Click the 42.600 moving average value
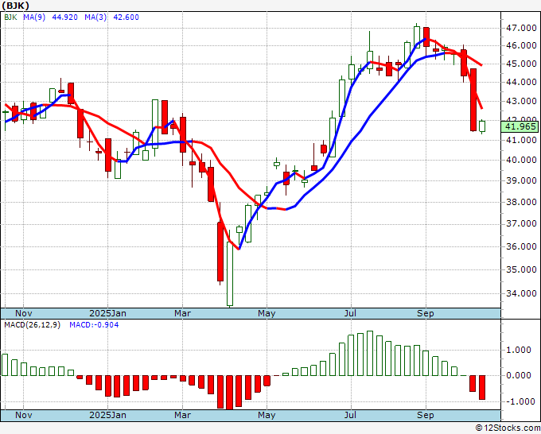Screen dimensions: 541x434 126,17
